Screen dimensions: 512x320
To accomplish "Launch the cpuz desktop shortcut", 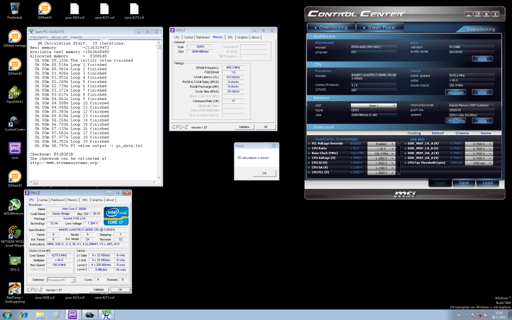I will (x=14, y=150).
